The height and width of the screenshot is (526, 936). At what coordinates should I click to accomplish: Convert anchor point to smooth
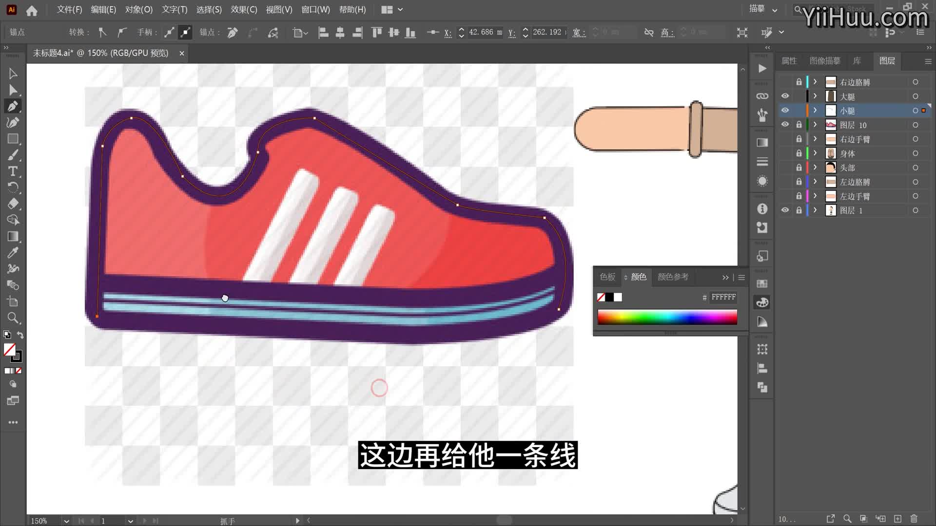click(x=121, y=33)
